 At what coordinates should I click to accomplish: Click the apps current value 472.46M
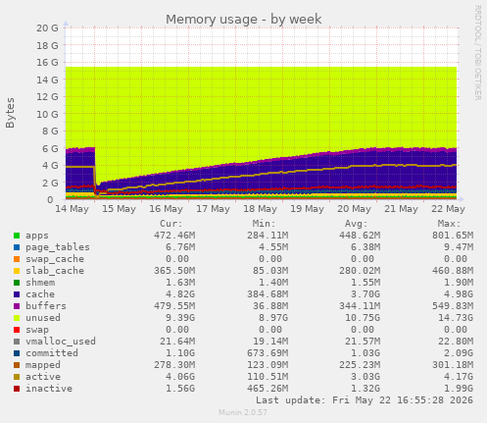(174, 236)
